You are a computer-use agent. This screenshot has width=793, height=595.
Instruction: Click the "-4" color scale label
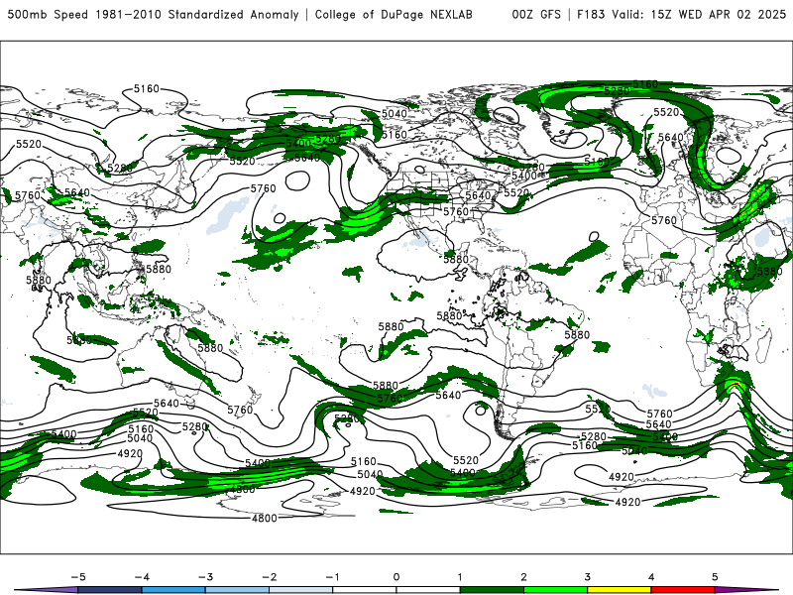click(x=142, y=577)
